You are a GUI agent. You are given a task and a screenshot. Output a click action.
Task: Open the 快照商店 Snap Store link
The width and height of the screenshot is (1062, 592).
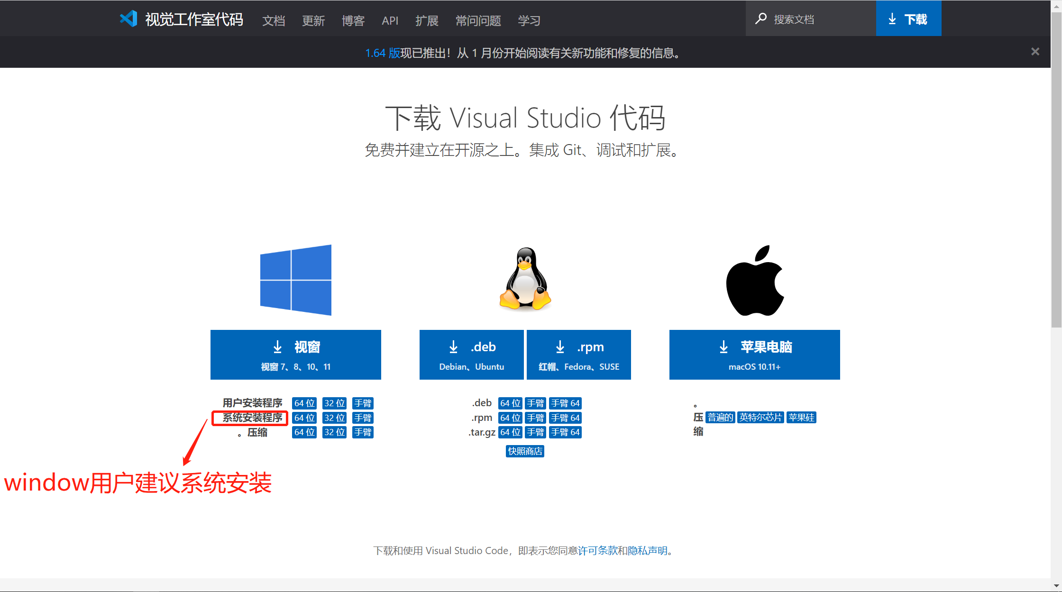tap(525, 451)
